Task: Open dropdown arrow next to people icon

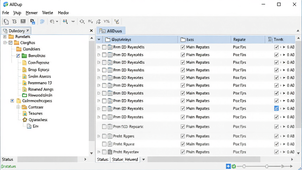Action: 73,21
